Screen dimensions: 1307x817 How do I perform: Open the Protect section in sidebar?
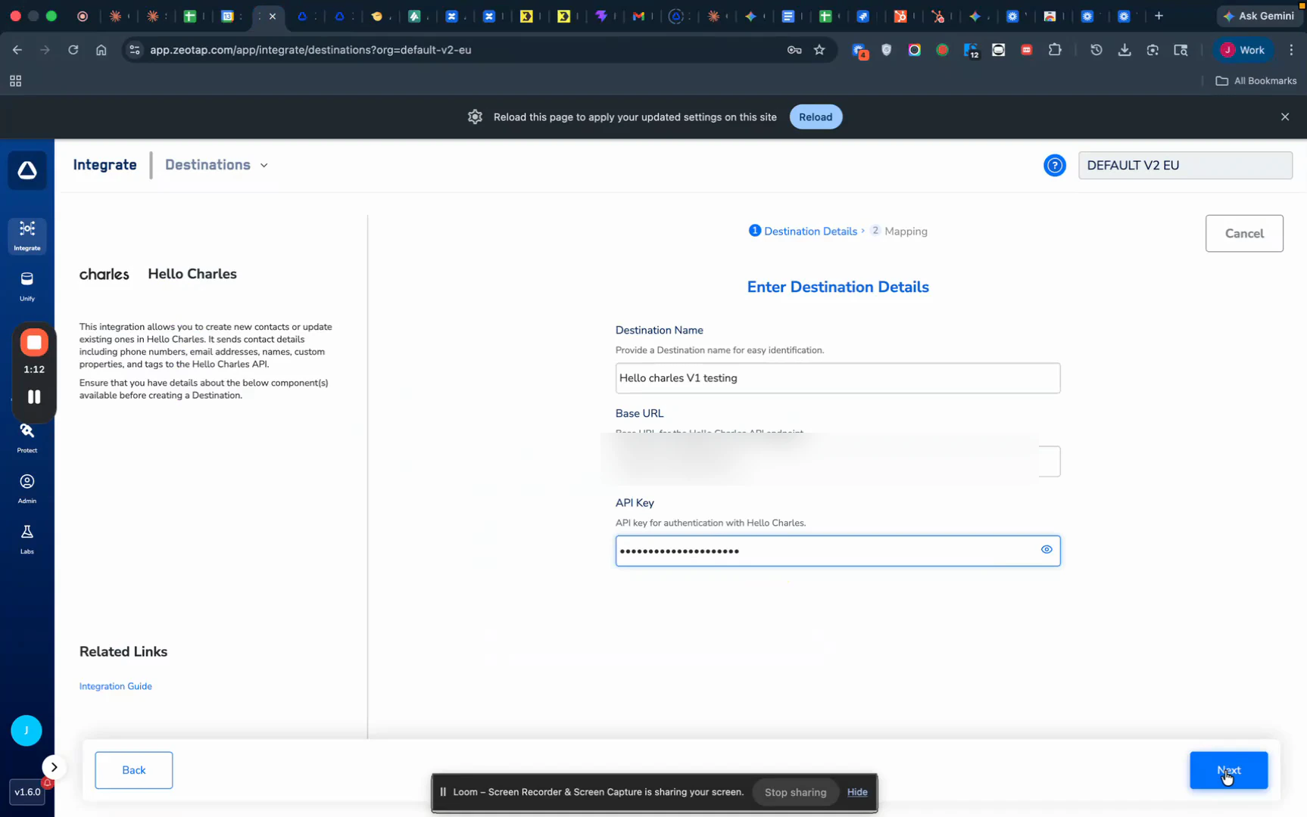click(27, 438)
